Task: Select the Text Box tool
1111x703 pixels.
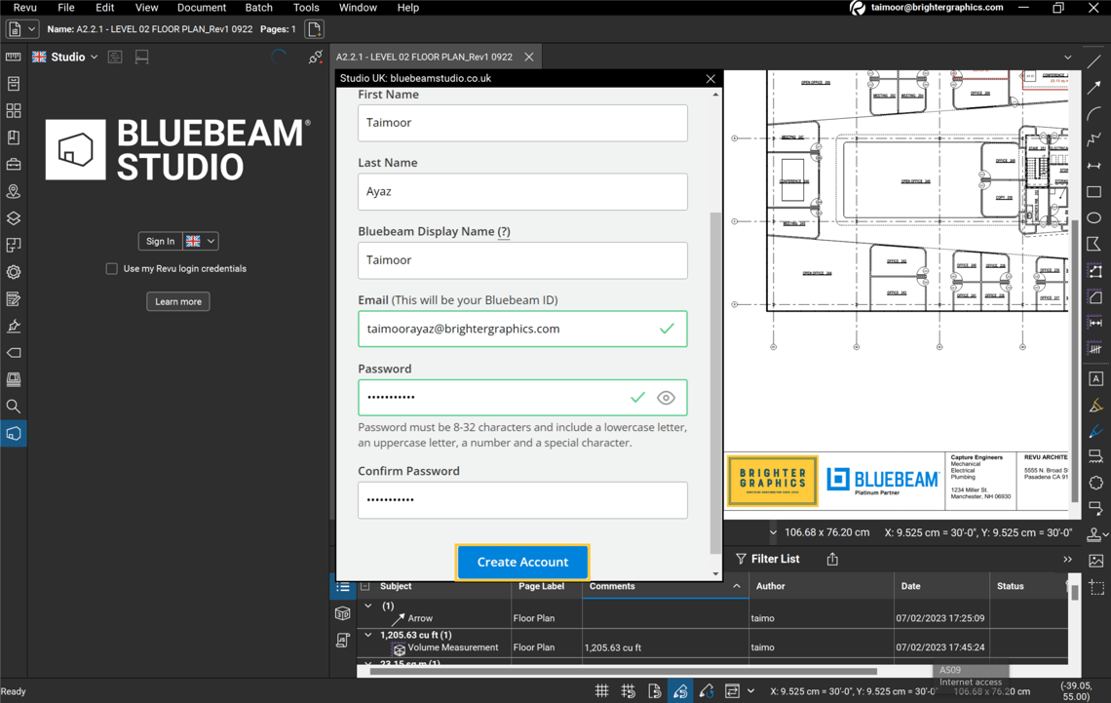Action: (1095, 378)
